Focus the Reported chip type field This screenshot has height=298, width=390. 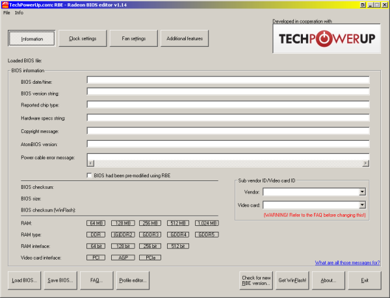click(228, 105)
